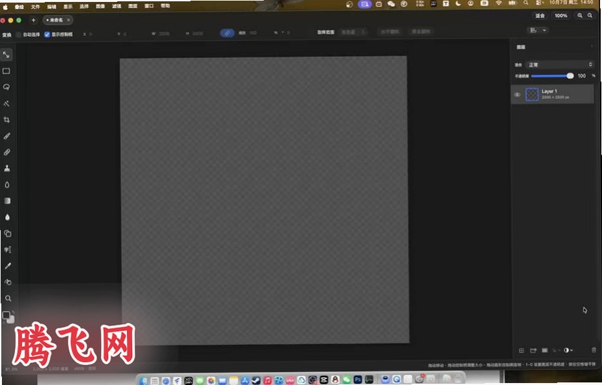Click the 100% zoom button
The width and height of the screenshot is (602, 385).
click(560, 16)
